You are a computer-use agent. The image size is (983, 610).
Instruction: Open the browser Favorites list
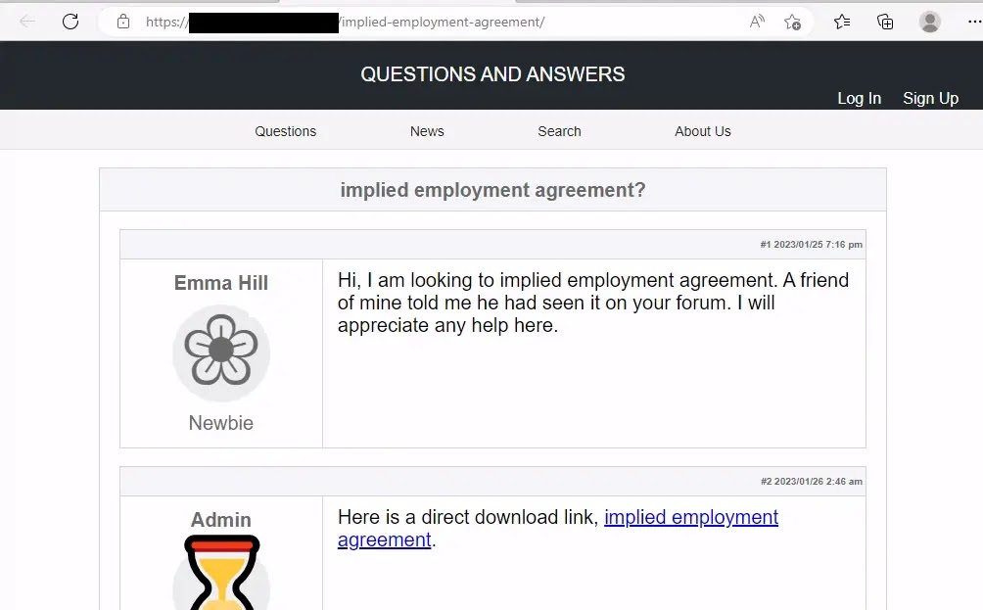coord(842,22)
